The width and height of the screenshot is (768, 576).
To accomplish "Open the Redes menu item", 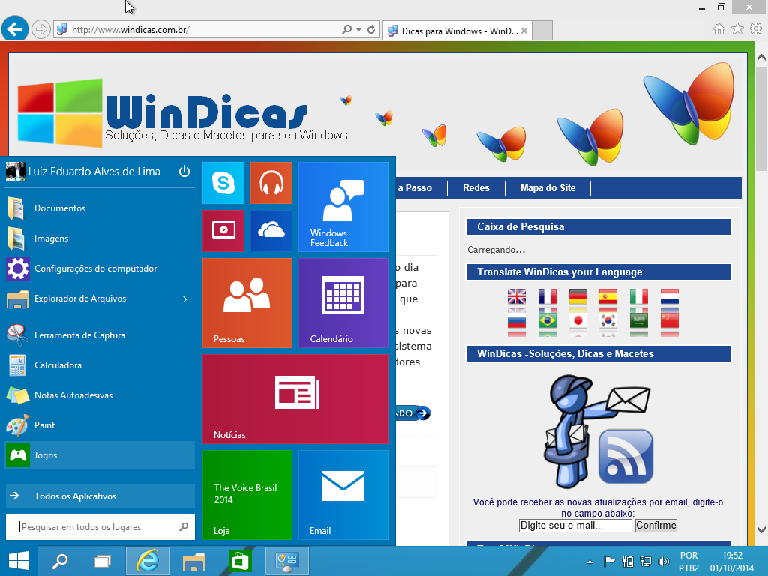I will click(476, 188).
